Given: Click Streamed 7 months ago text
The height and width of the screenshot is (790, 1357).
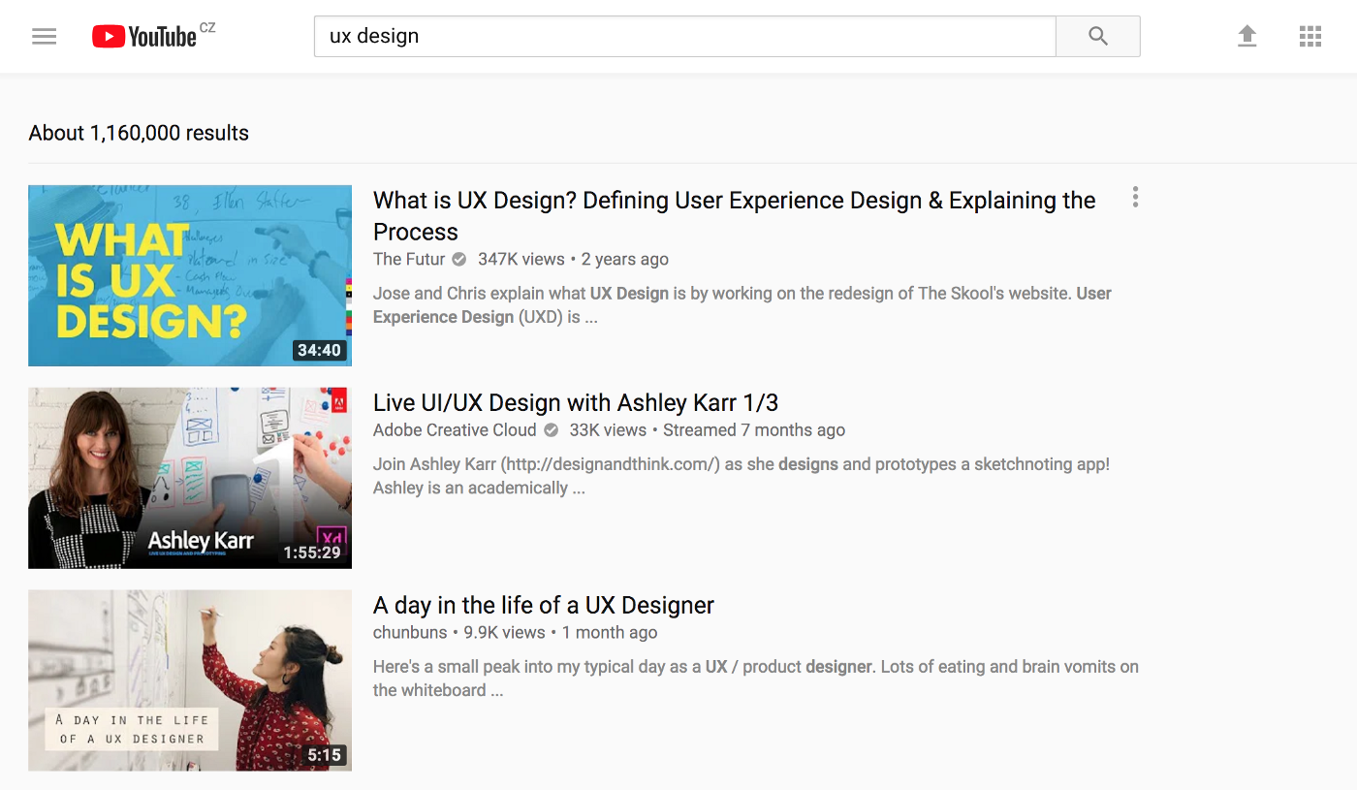Looking at the screenshot, I should click(x=754, y=430).
